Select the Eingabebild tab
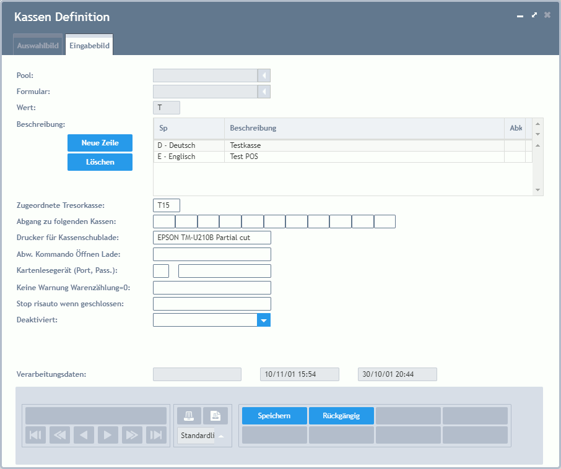The width and height of the screenshot is (561, 469). [89, 45]
